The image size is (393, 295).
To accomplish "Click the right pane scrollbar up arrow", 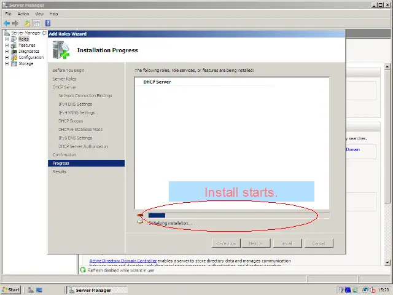I will [387, 66].
